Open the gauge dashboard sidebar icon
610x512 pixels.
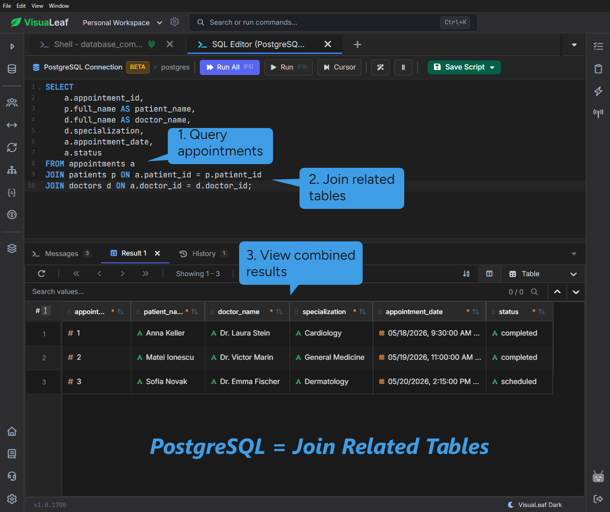[x=12, y=214]
